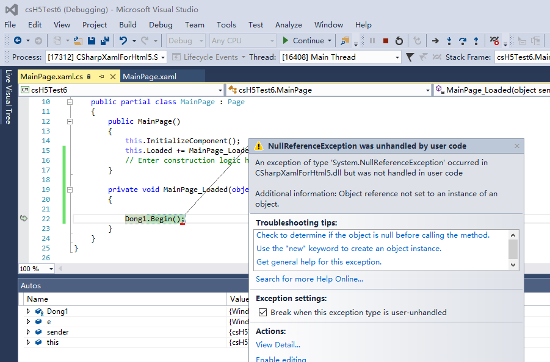Open the Edit menu
The image size is (550, 362).
[x=35, y=25]
